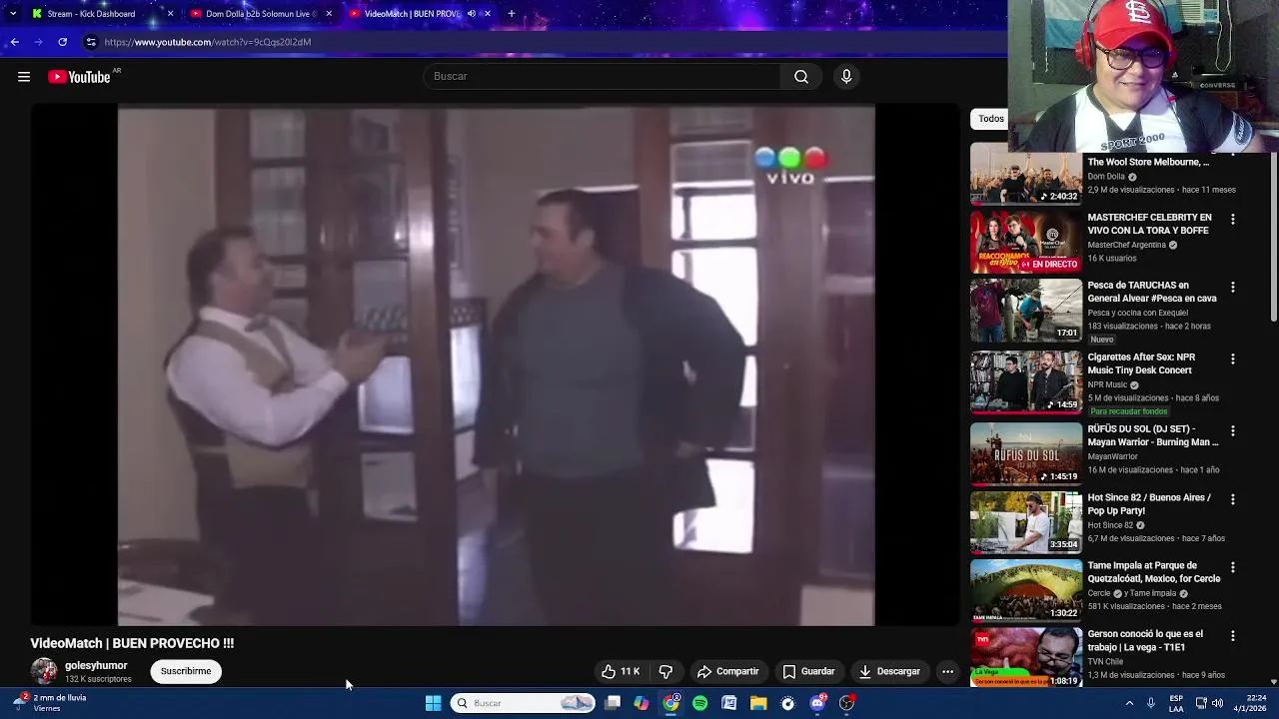Close the Dom Dolla tab

click(x=328, y=14)
